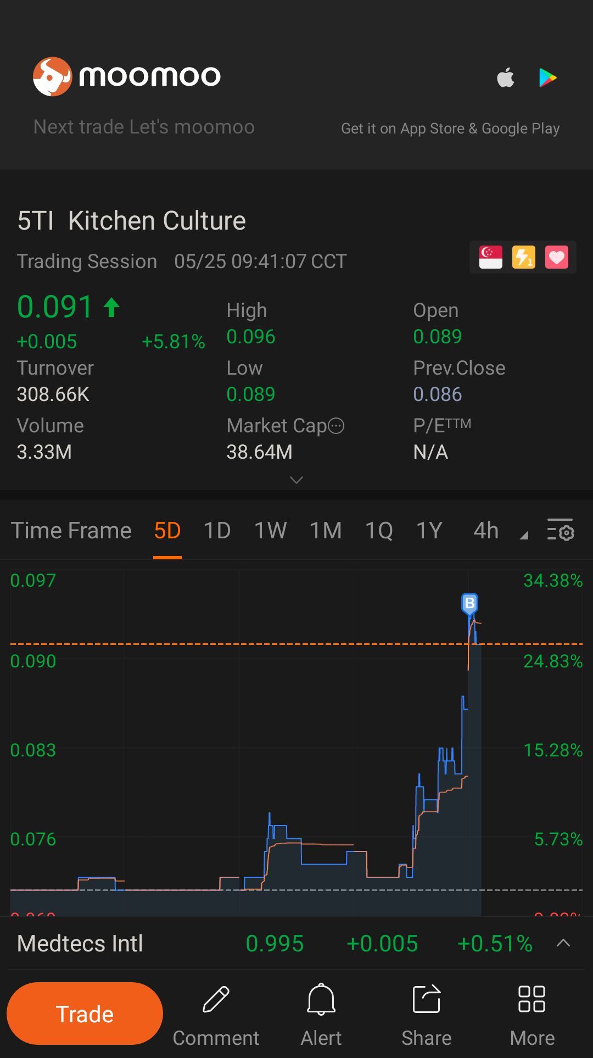Open chart settings gear icon
Image resolution: width=593 pixels, height=1058 pixels.
[561, 531]
